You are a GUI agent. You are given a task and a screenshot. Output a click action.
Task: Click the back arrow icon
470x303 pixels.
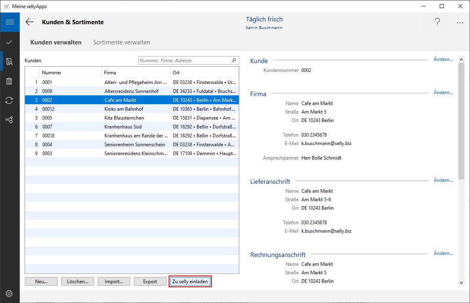coord(29,22)
